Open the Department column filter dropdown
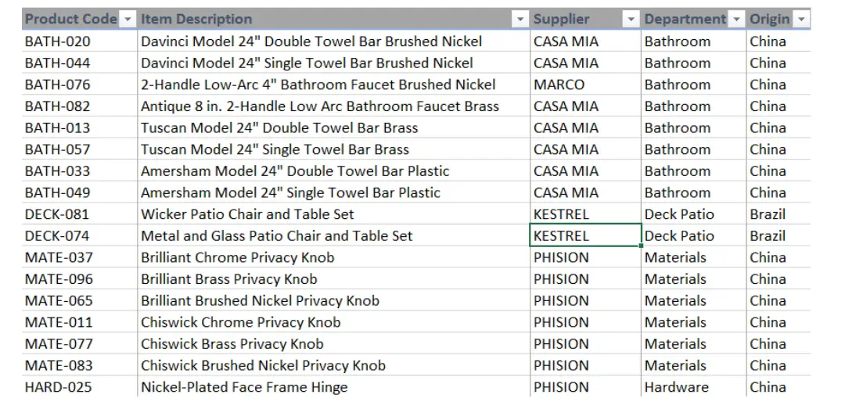This screenshot has height=409, width=845. [x=736, y=20]
